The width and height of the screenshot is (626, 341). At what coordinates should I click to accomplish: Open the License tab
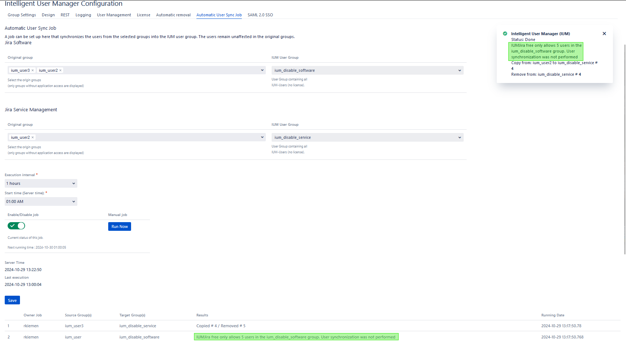tap(143, 15)
